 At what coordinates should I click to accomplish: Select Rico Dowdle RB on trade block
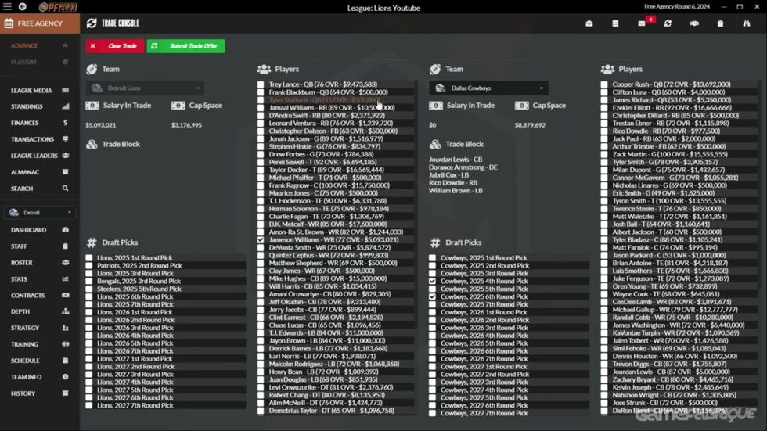[453, 183]
